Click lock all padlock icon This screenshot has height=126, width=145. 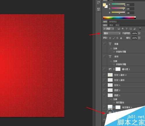tap(121, 38)
